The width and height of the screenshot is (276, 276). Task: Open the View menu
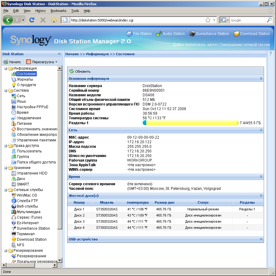27,11
